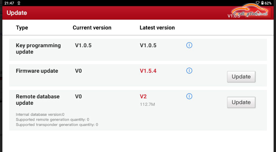Select current version V0 of Firmware update

(78, 71)
